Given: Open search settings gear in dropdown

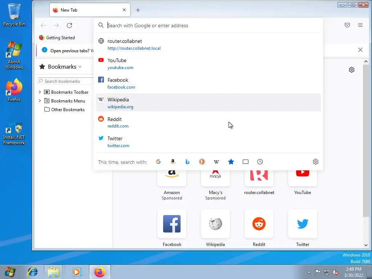Looking at the screenshot, I should 316,162.
